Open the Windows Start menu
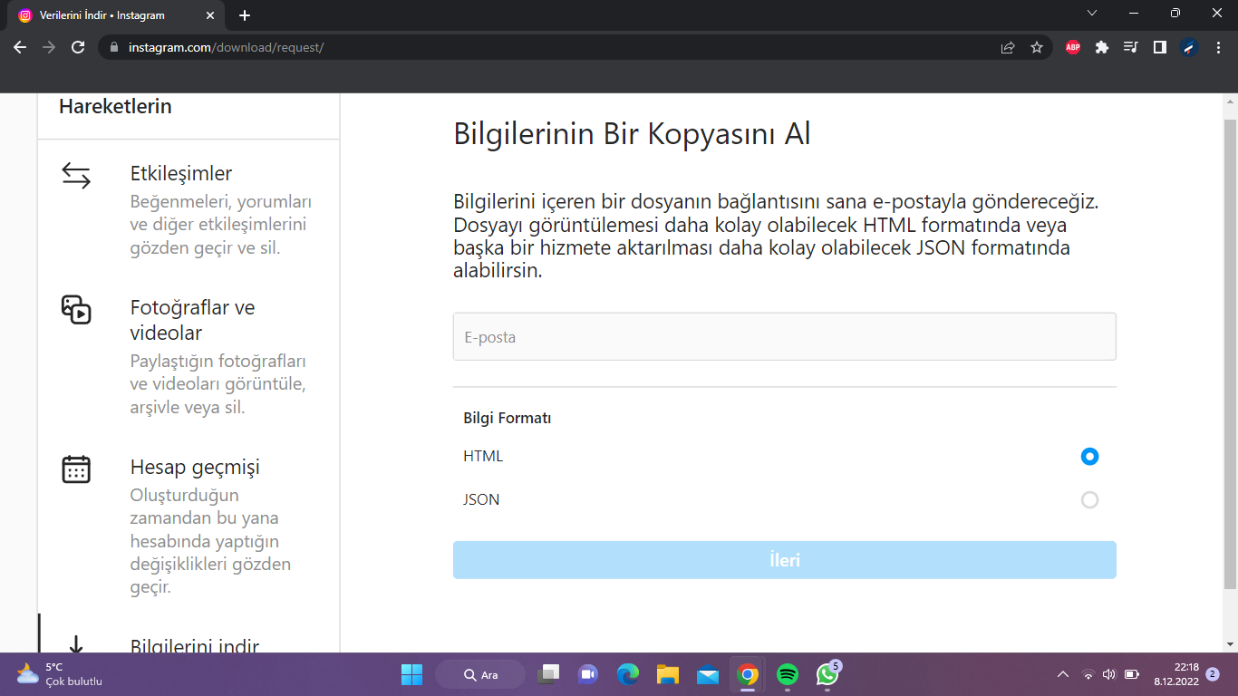The width and height of the screenshot is (1238, 696). [411, 674]
